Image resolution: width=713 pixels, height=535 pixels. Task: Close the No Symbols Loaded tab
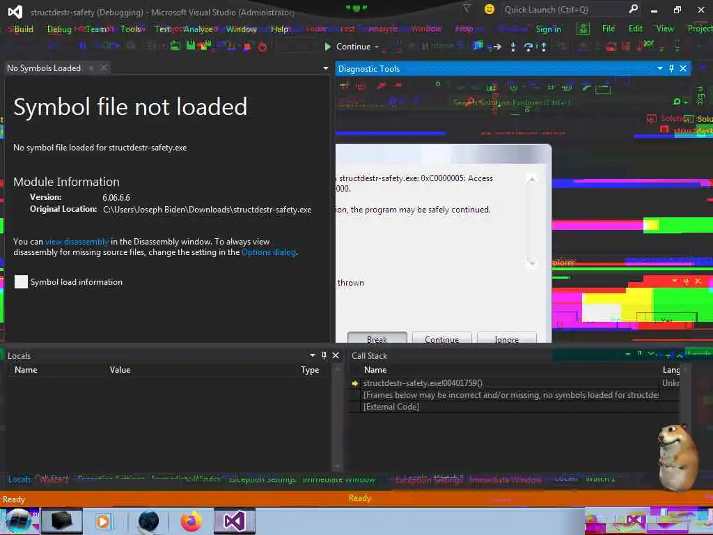pyautogui.click(x=104, y=68)
